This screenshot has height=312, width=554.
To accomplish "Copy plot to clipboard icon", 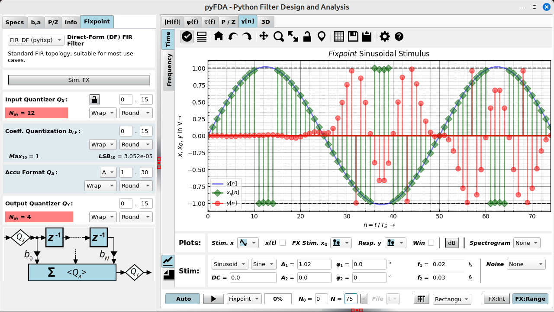I will (x=367, y=36).
